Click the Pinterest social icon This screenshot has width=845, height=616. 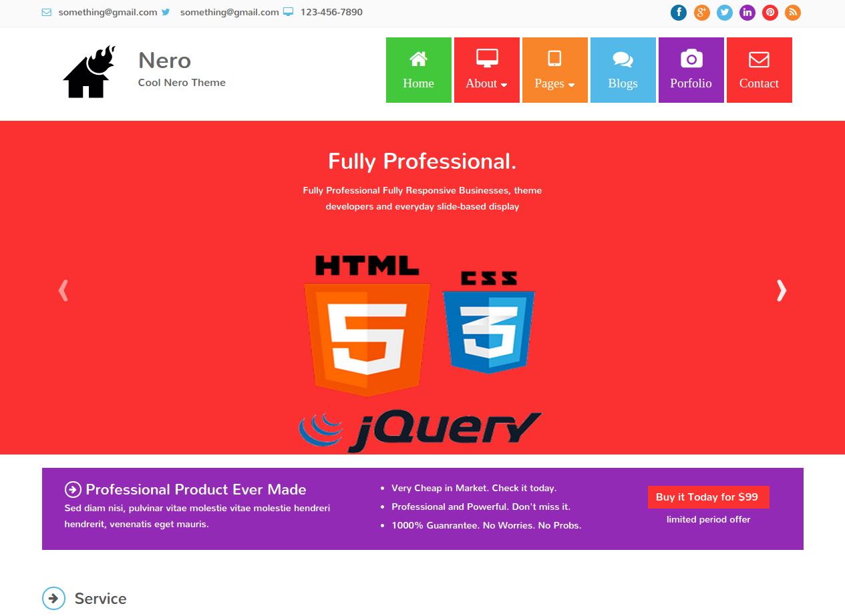click(x=770, y=13)
